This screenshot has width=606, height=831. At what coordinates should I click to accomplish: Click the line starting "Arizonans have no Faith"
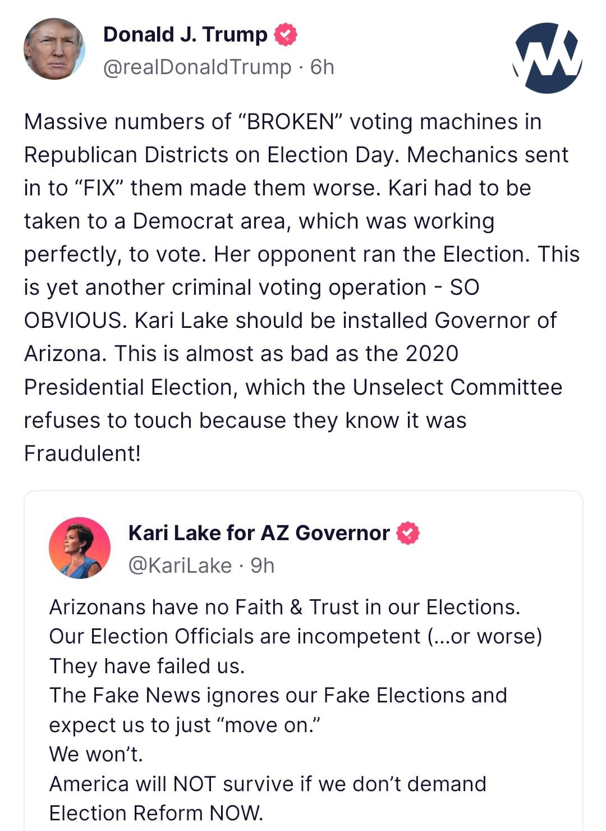[x=284, y=607]
